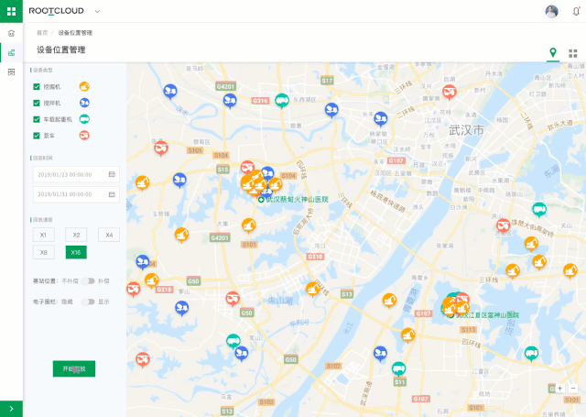Viewport: 586px width, 417px height.
Task: Click the zoom out minus on map
Action: [573, 388]
